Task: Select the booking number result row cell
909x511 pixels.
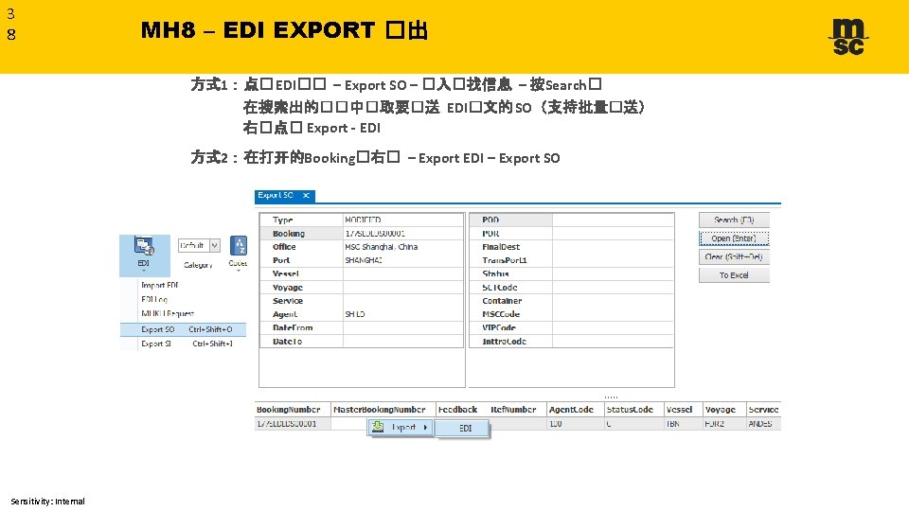Action: click(293, 424)
